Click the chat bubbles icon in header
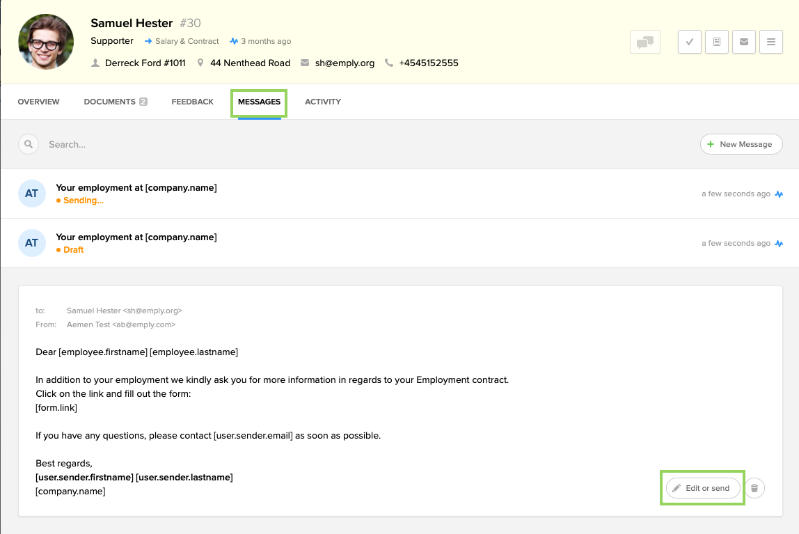799x534 pixels. 644,42
